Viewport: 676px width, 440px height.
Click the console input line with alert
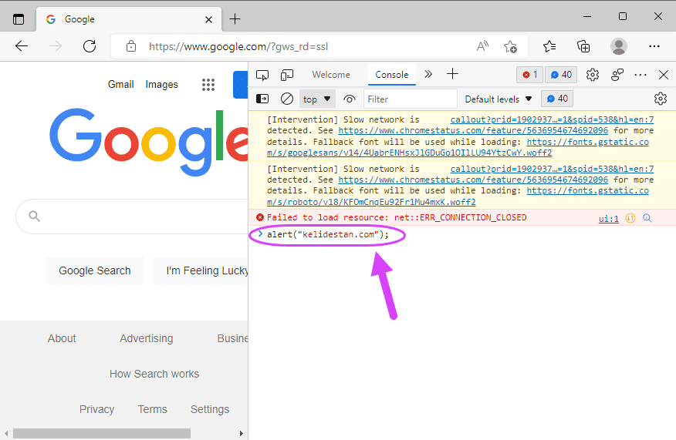click(x=328, y=234)
